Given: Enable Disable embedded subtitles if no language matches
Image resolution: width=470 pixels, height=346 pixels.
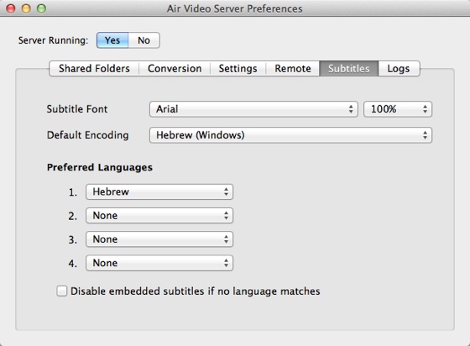Looking at the screenshot, I should coord(62,291).
